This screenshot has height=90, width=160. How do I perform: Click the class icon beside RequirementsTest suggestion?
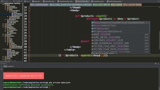click(92, 25)
